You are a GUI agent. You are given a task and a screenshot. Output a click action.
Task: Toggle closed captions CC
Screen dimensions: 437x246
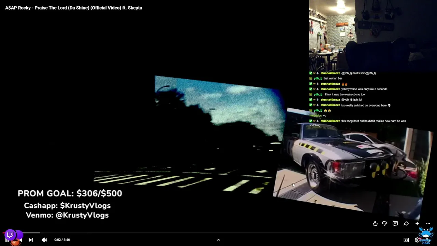coord(406,240)
